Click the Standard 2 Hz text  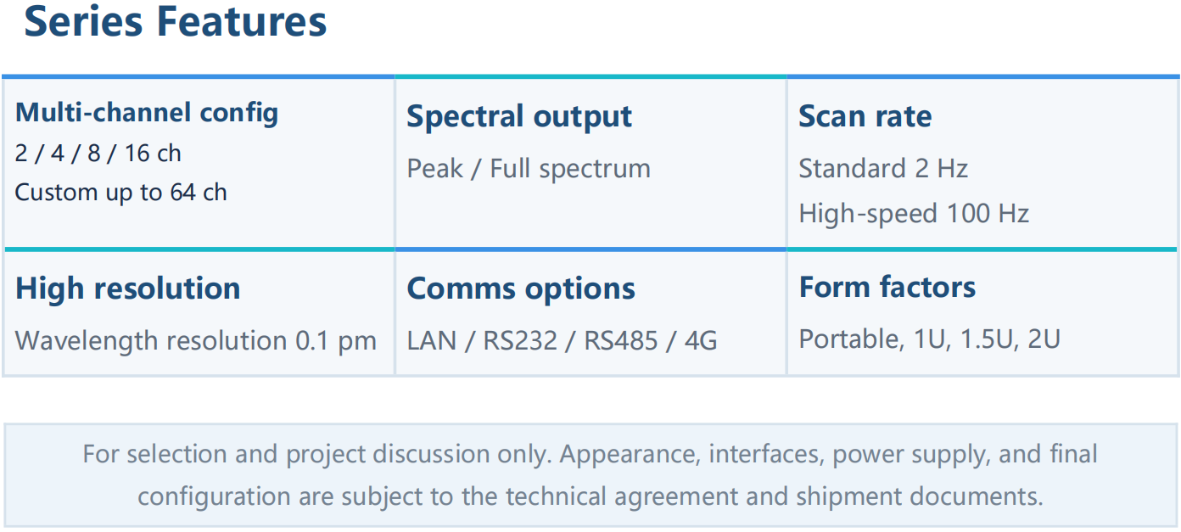tap(882, 168)
